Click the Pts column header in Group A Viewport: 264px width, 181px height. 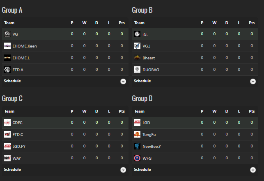coord(122,23)
